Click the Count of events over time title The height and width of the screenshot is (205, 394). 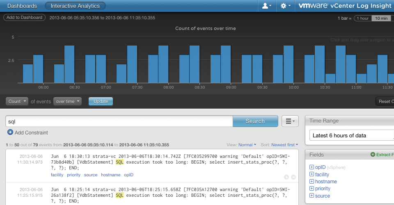[206, 28]
